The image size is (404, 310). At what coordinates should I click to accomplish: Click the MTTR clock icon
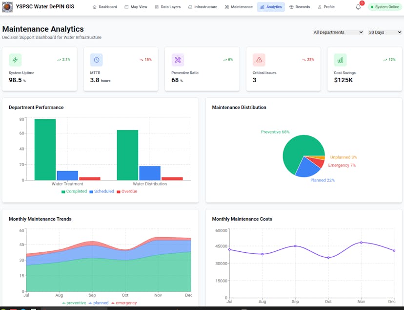pos(96,60)
